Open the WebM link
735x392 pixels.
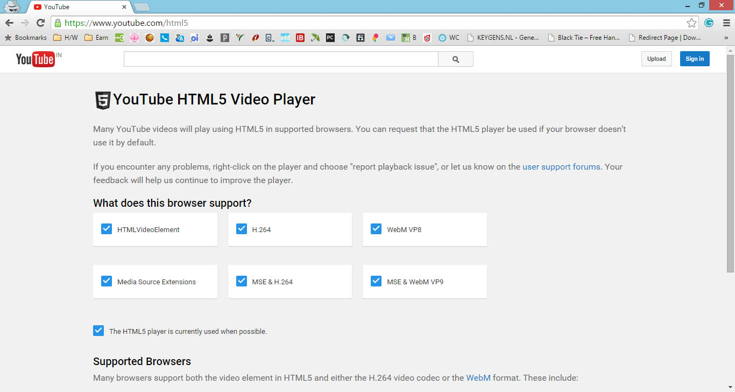point(478,378)
